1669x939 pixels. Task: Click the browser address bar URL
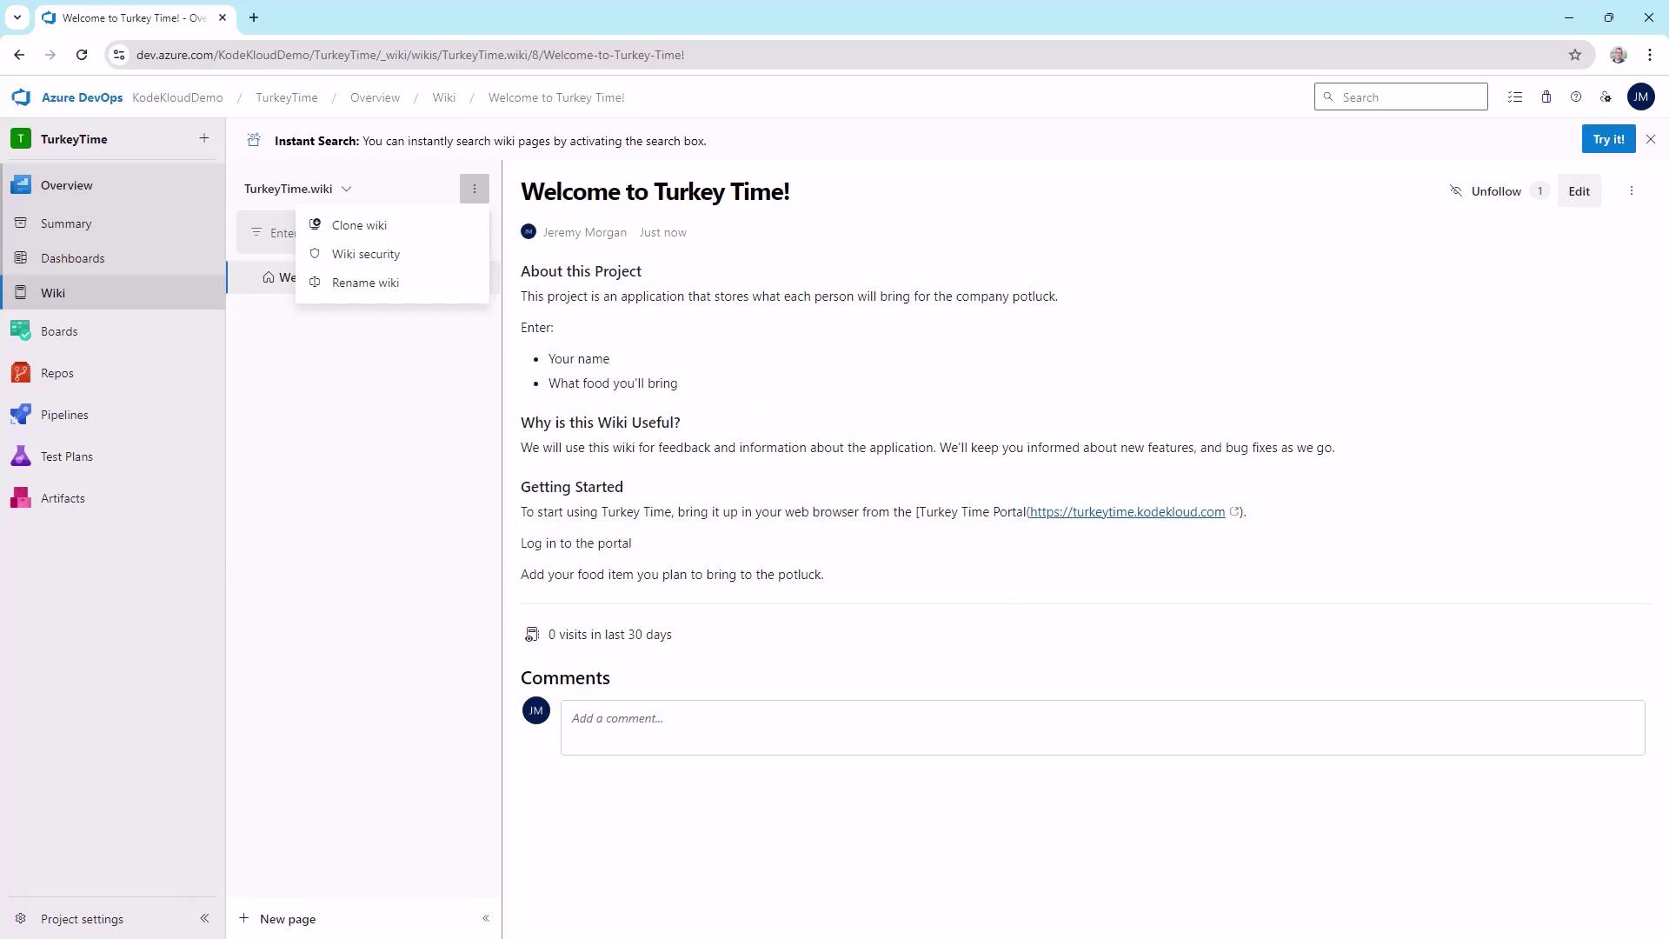(410, 55)
